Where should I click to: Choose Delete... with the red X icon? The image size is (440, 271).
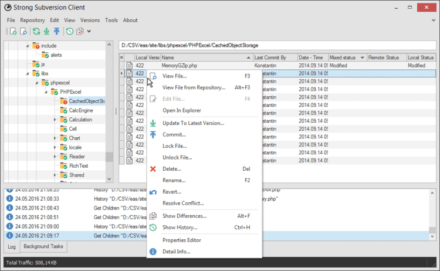[172, 169]
